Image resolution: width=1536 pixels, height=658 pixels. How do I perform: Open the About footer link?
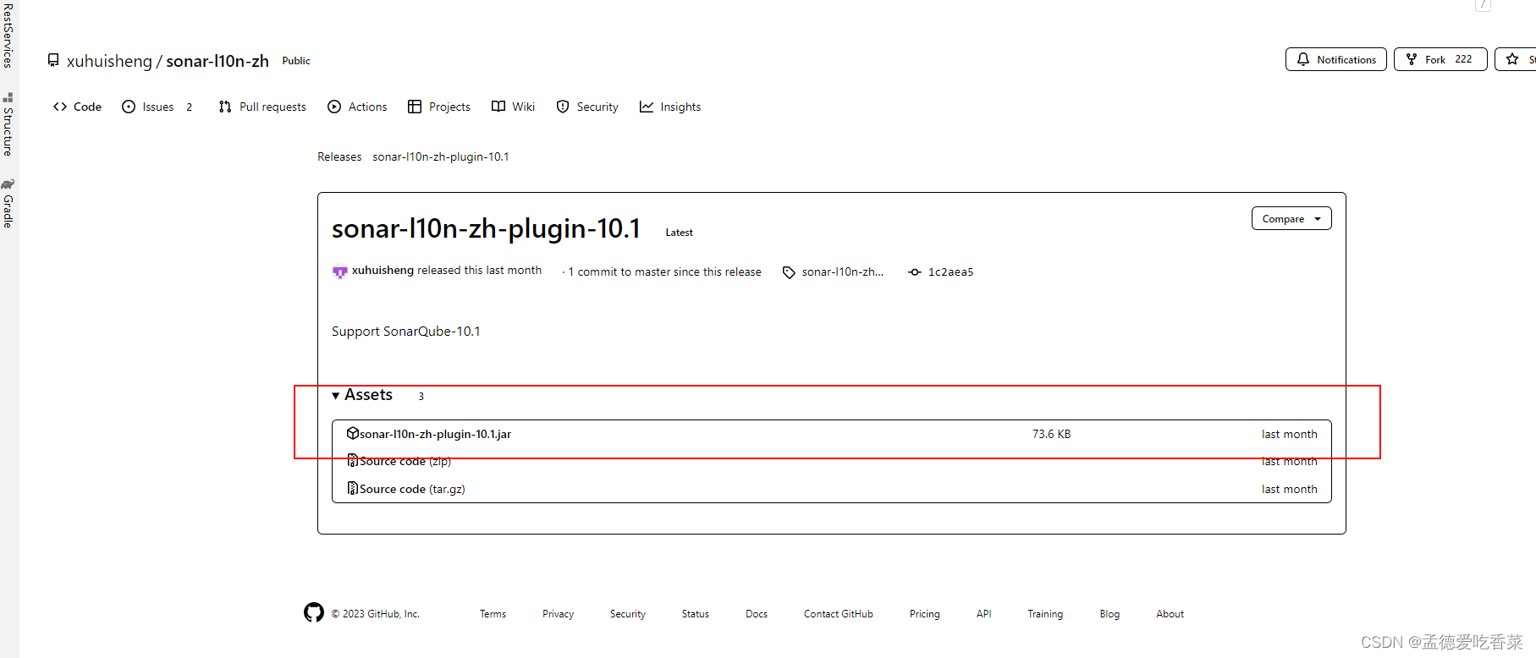[x=1170, y=614]
